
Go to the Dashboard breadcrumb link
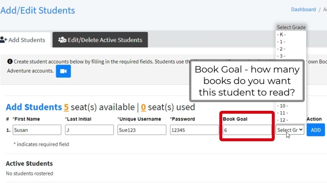pyautogui.click(x=303, y=10)
